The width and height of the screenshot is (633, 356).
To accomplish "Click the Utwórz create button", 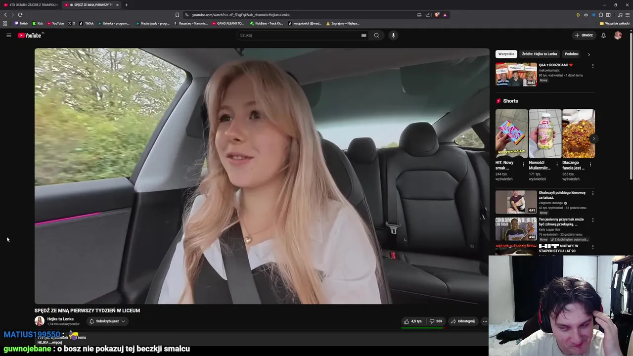I will tap(584, 35).
